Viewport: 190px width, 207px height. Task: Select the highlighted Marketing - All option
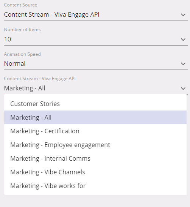click(95, 117)
